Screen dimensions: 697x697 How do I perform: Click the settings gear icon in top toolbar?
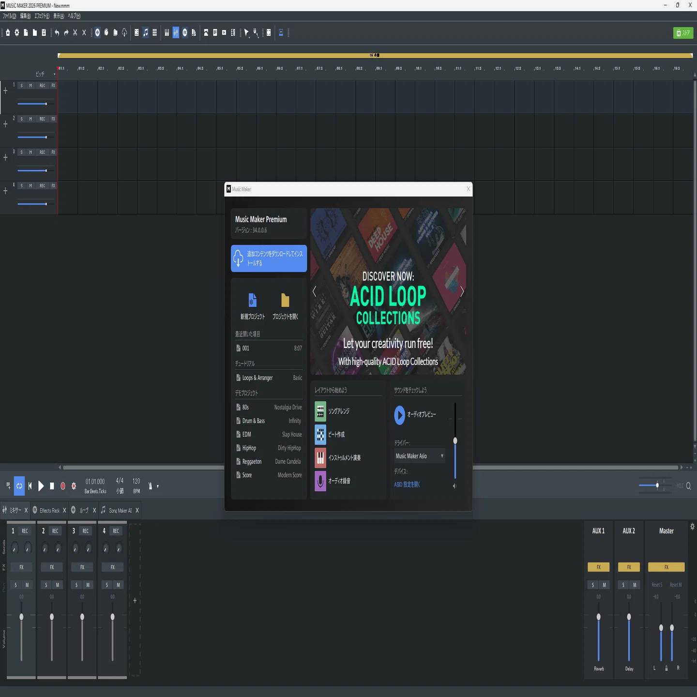[17, 32]
